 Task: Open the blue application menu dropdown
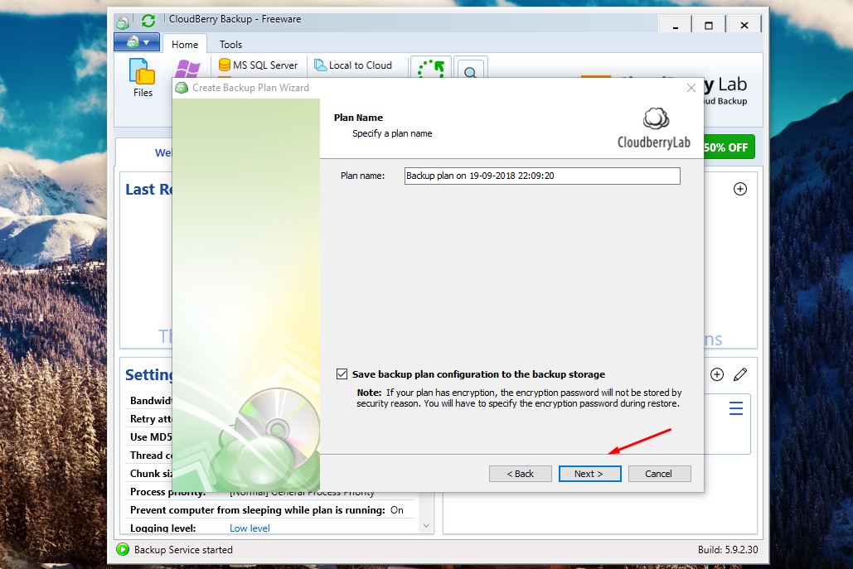(x=137, y=42)
